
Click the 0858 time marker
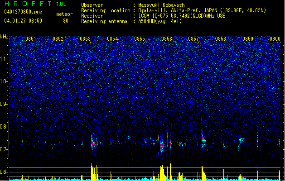pyautogui.click(x=221, y=38)
